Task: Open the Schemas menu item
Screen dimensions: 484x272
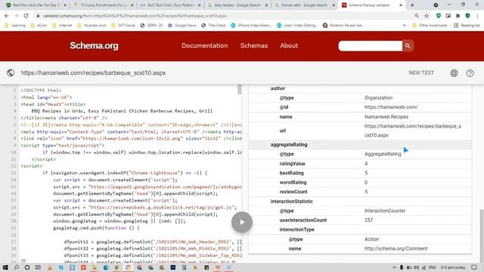Action: point(254,45)
